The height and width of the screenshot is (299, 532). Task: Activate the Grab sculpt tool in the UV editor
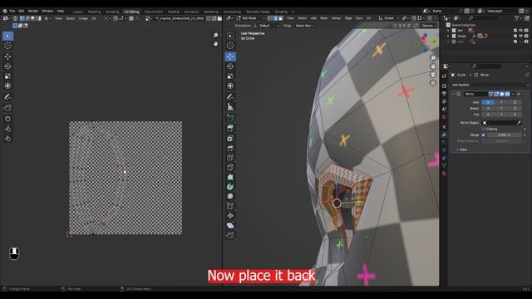tap(7, 119)
